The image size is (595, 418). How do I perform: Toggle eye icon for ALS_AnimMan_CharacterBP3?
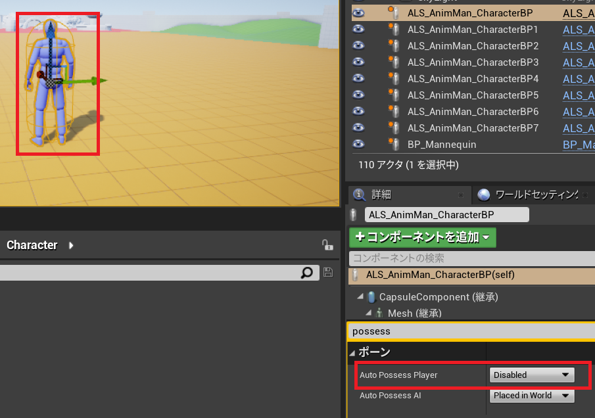(358, 62)
